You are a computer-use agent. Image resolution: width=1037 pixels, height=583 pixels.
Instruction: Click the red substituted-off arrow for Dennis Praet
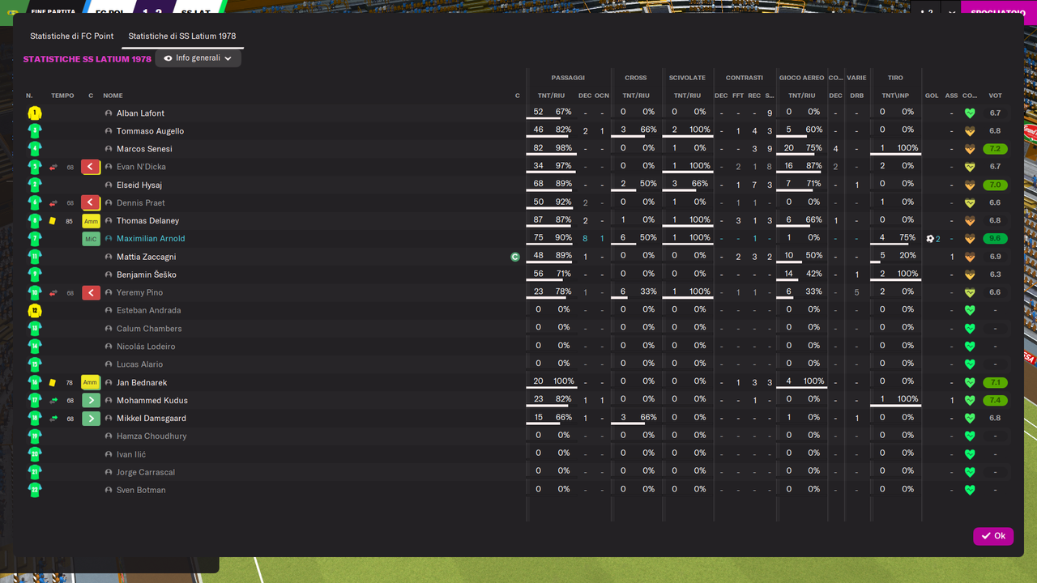tap(91, 202)
